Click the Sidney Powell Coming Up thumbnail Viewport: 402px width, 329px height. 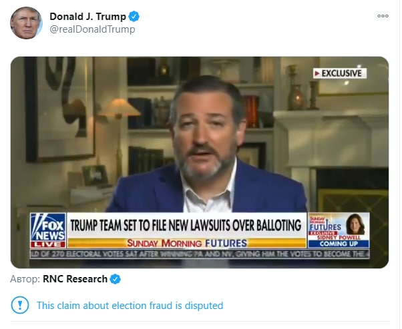coord(339,230)
